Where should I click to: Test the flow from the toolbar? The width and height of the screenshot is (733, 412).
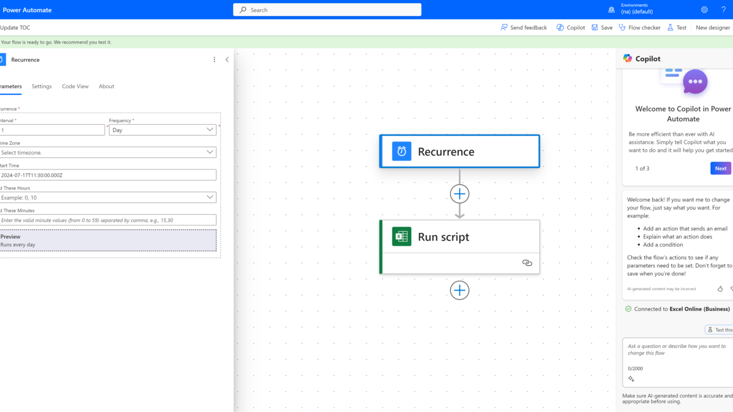coord(676,27)
